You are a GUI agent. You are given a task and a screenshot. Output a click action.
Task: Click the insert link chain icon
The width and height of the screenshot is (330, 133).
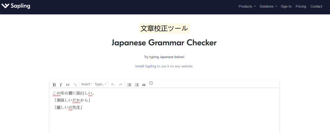[75, 85]
